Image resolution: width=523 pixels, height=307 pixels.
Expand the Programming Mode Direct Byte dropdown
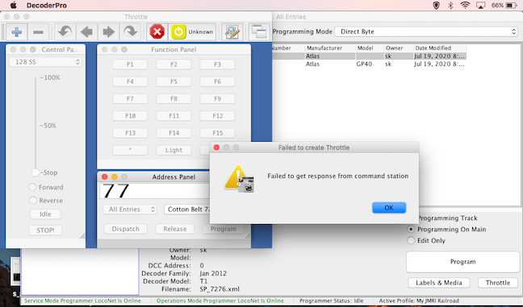(x=426, y=31)
